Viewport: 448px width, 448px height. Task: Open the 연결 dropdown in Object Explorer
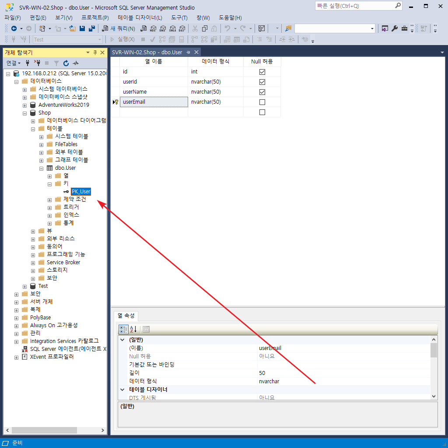tap(14, 63)
